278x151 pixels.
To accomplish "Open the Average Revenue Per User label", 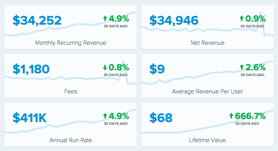I will coord(208,91).
